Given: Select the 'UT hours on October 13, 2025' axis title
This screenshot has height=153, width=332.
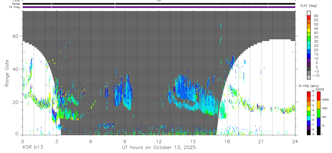Looking at the screenshot, I should [159, 147].
